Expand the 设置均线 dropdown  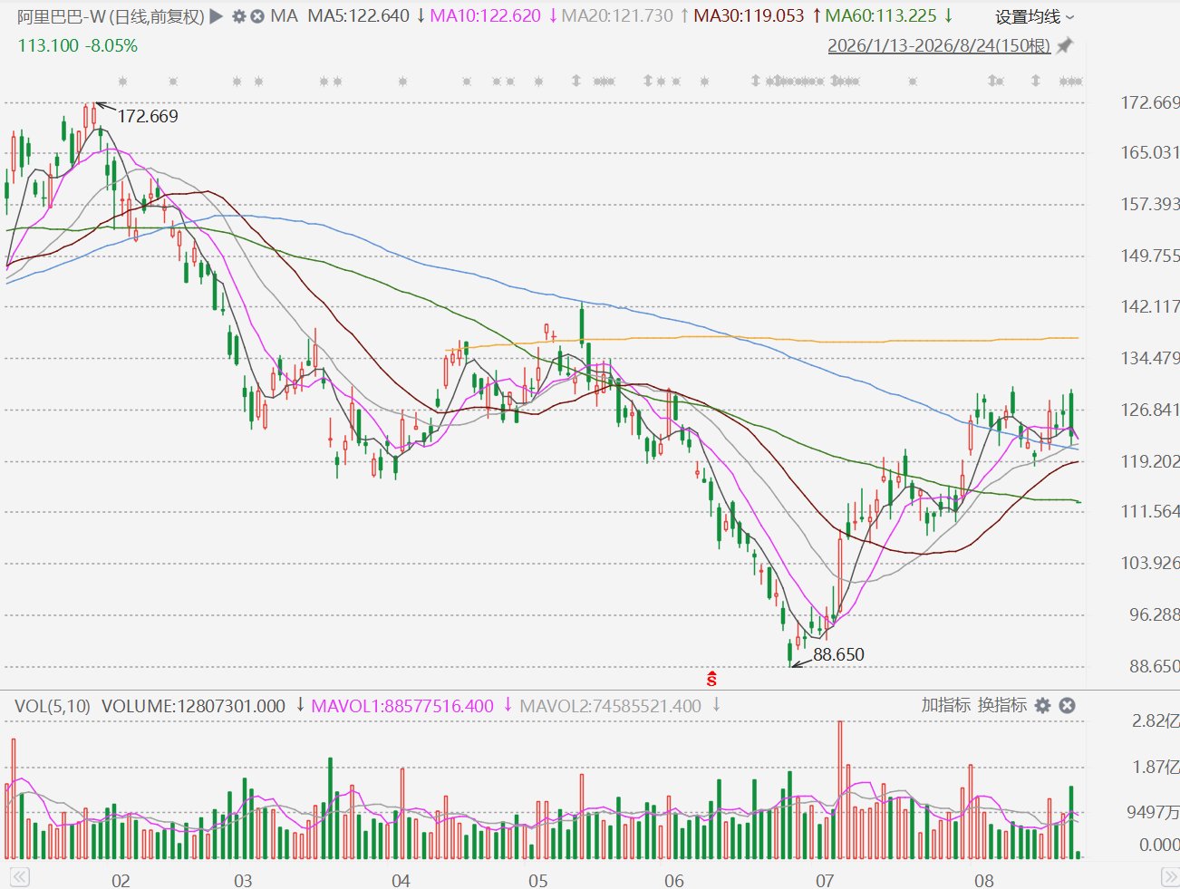click(1035, 17)
